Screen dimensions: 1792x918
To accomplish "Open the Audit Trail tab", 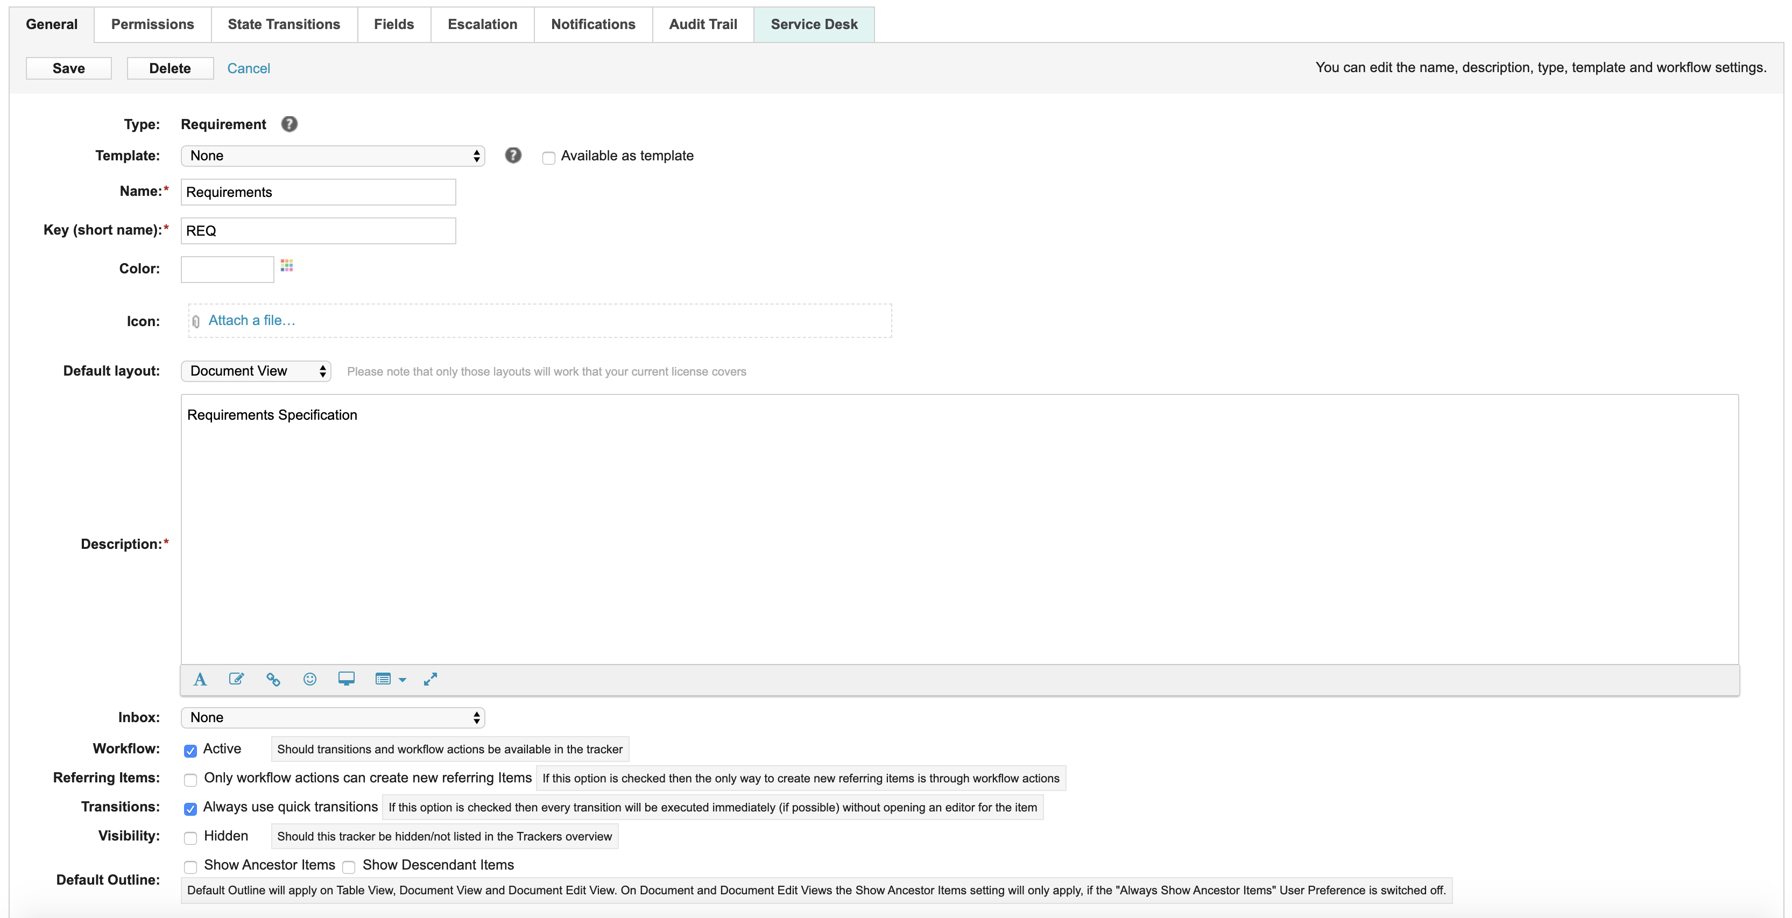I will (x=703, y=24).
